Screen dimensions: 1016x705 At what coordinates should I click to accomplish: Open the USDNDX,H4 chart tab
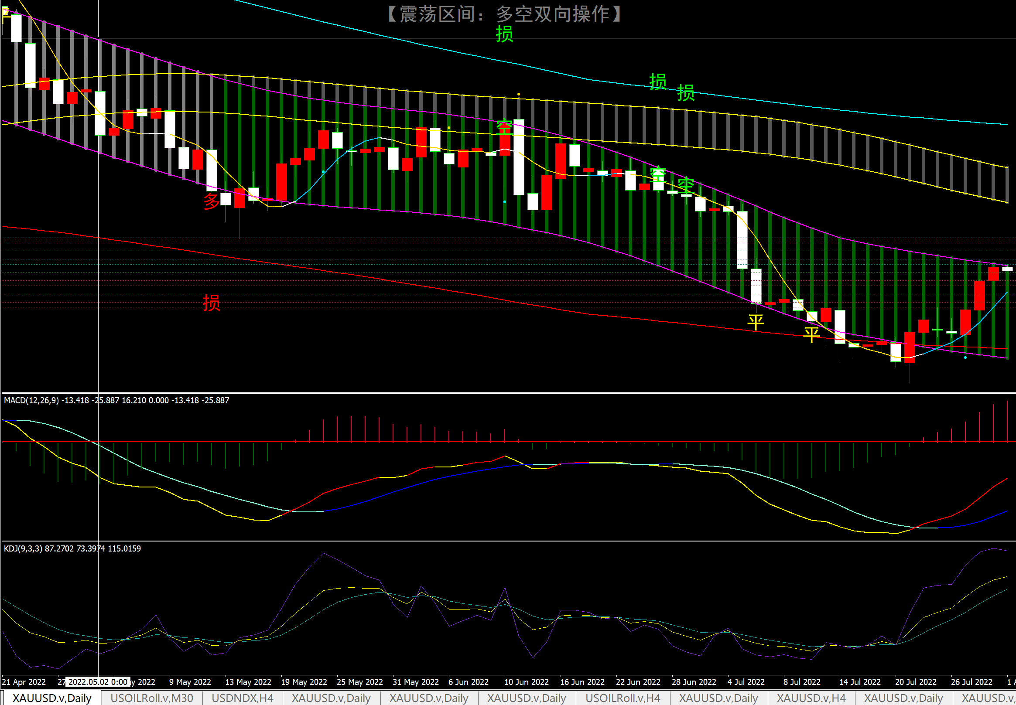[242, 698]
